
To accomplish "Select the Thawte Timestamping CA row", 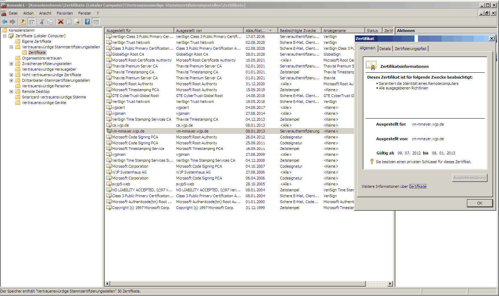I will 230,72.
